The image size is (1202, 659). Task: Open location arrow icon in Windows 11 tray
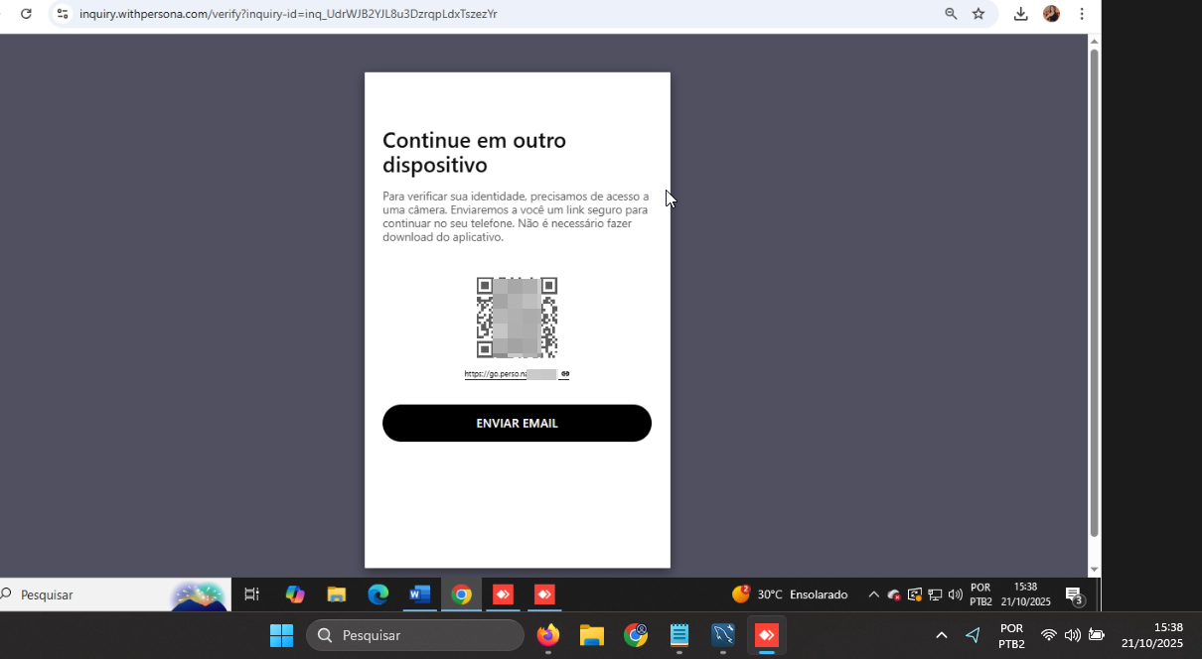point(973,635)
